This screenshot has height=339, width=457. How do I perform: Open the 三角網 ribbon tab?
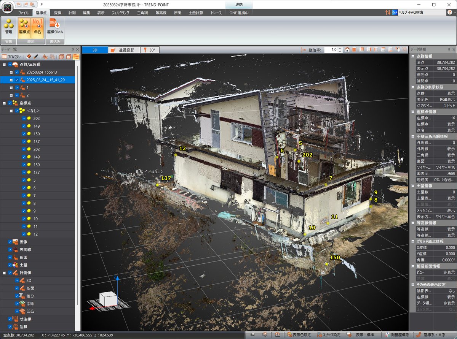click(x=143, y=13)
